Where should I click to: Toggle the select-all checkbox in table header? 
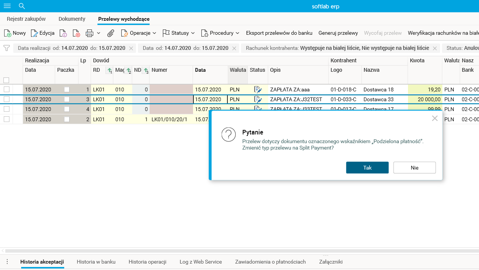6,80
